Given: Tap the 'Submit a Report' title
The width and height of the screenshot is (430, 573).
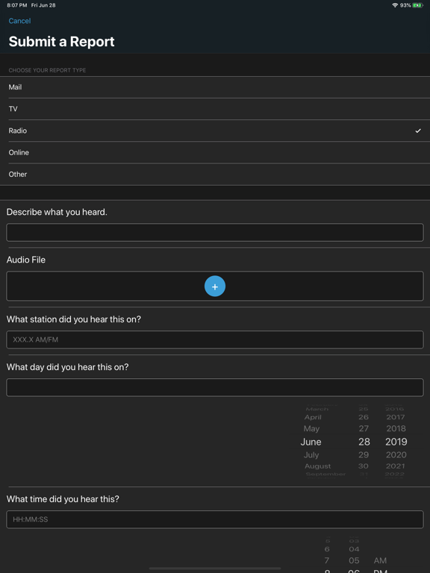Looking at the screenshot, I should pyautogui.click(x=61, y=42).
